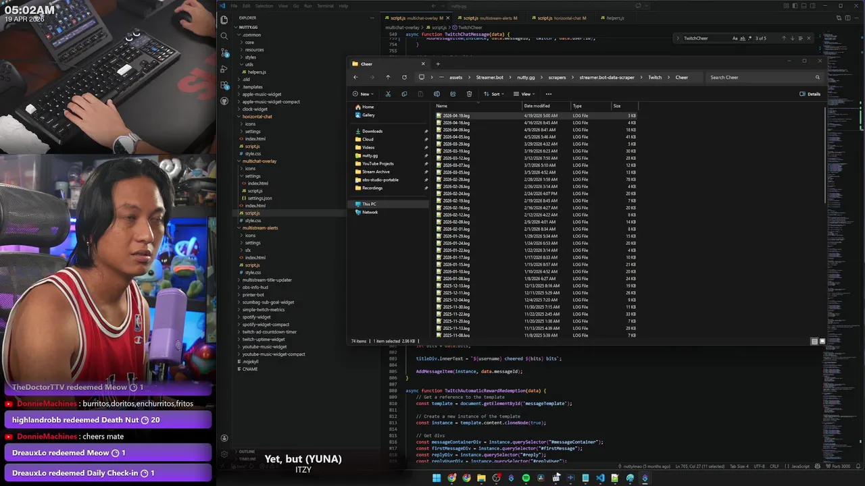Open Extensions view in activity bar
Screen dimensions: 865x486
pos(224,86)
